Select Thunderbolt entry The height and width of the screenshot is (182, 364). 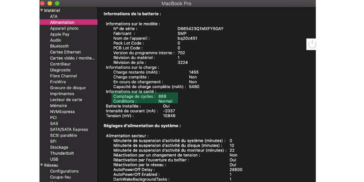pyautogui.click(x=62, y=153)
